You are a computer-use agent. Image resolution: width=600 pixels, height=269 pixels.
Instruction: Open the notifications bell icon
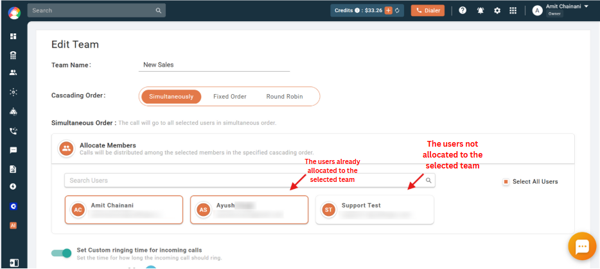point(481,11)
